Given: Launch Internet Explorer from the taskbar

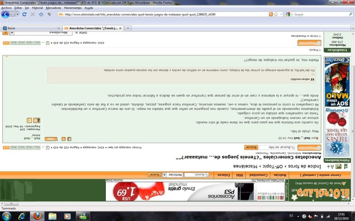Looking at the screenshot, I should [x=22, y=216].
